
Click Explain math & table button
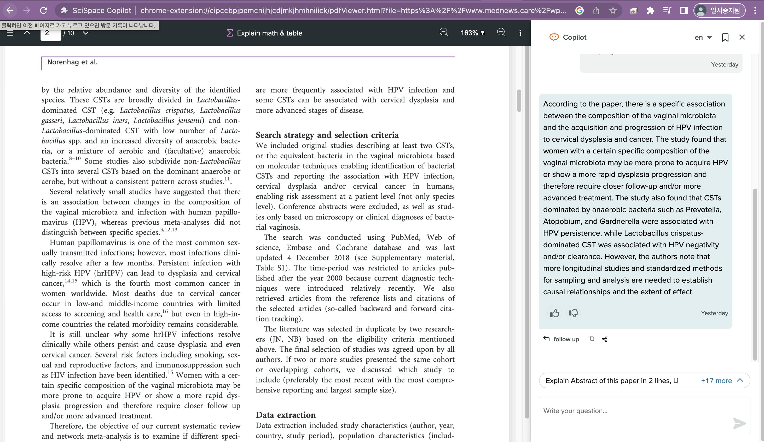pyautogui.click(x=264, y=33)
